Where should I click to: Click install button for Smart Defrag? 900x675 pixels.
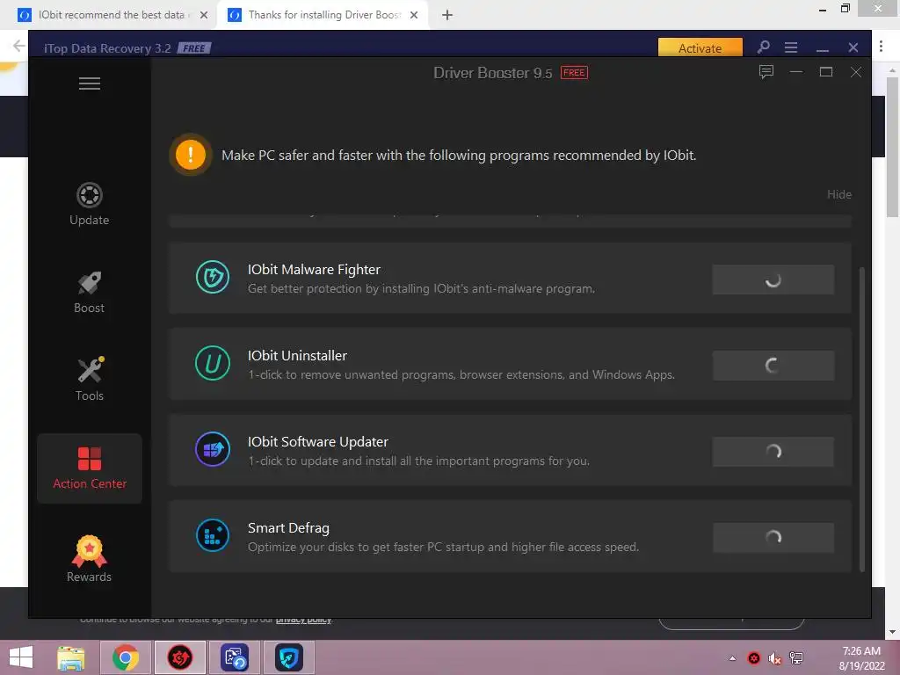[x=773, y=538]
